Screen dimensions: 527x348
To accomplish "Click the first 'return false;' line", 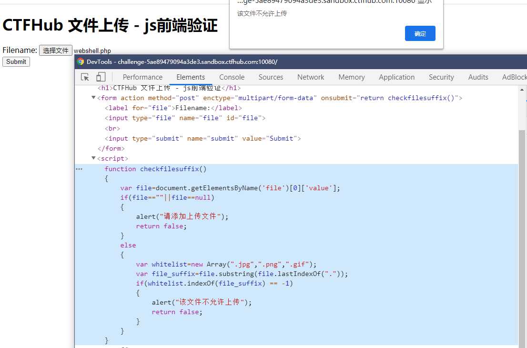I will pos(162,226).
